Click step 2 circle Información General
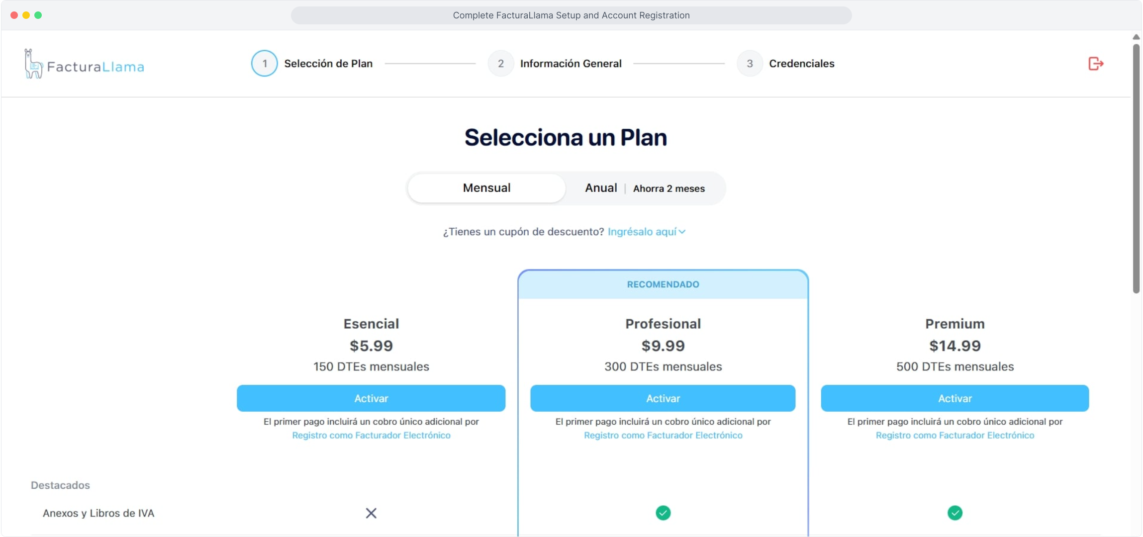 (500, 64)
